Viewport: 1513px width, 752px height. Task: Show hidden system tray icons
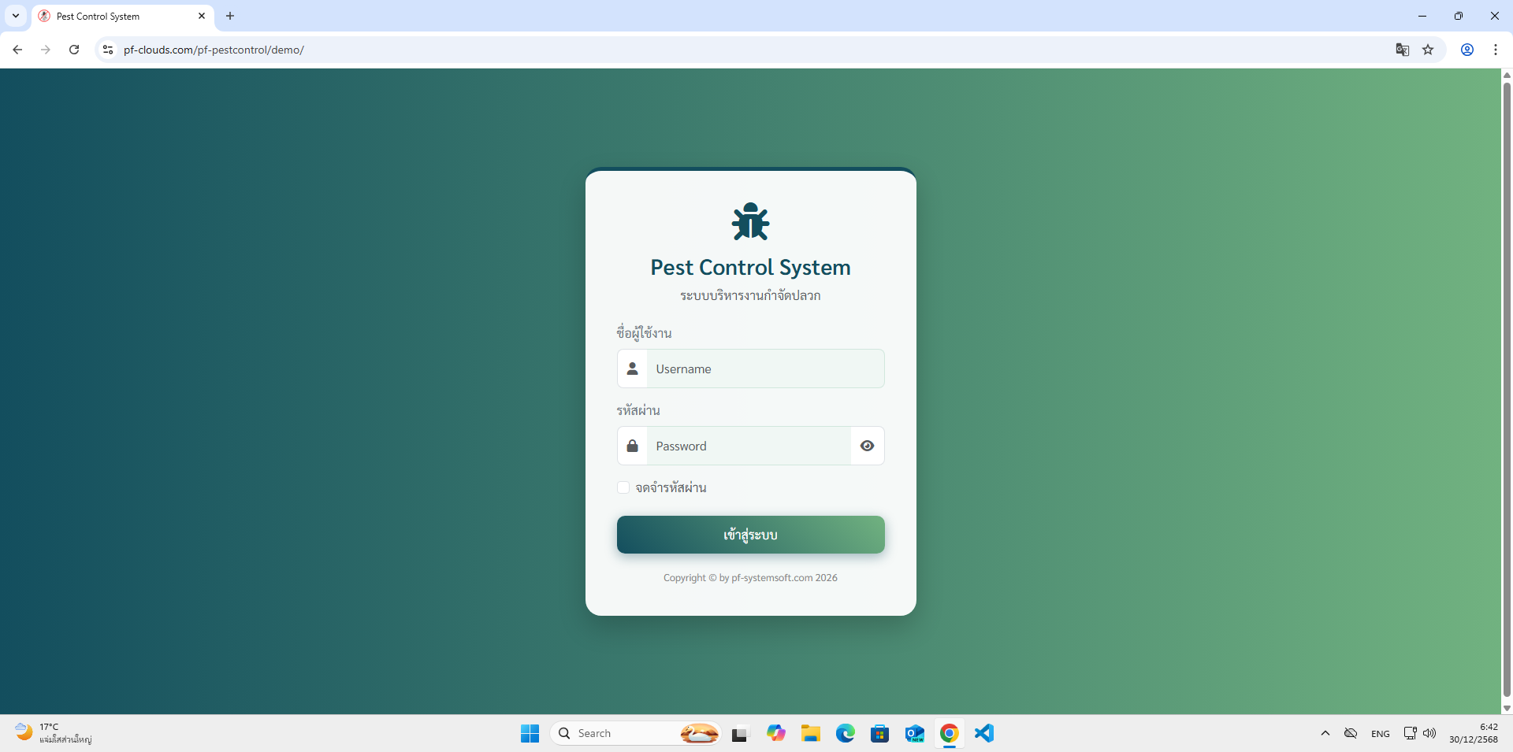click(x=1325, y=733)
